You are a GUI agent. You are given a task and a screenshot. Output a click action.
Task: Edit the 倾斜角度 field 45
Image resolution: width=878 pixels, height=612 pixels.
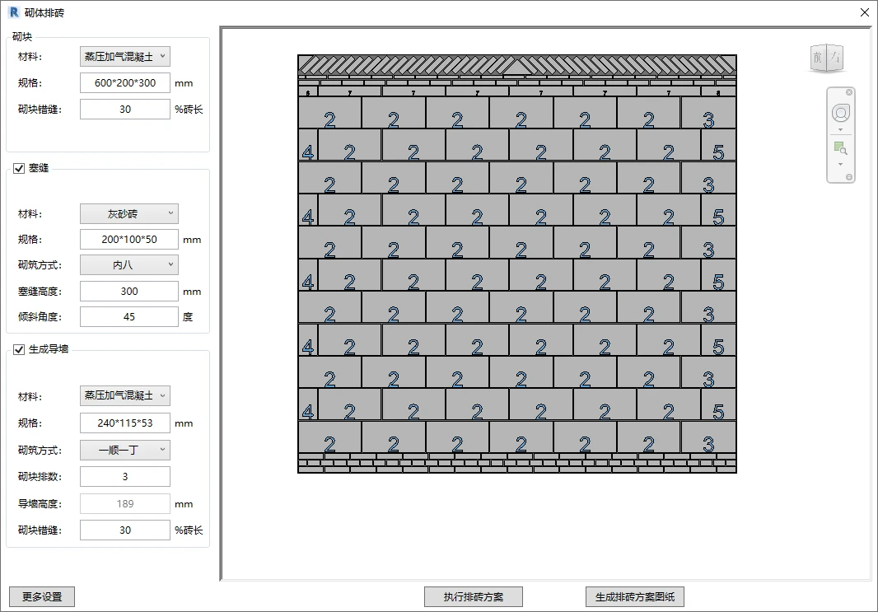(129, 316)
